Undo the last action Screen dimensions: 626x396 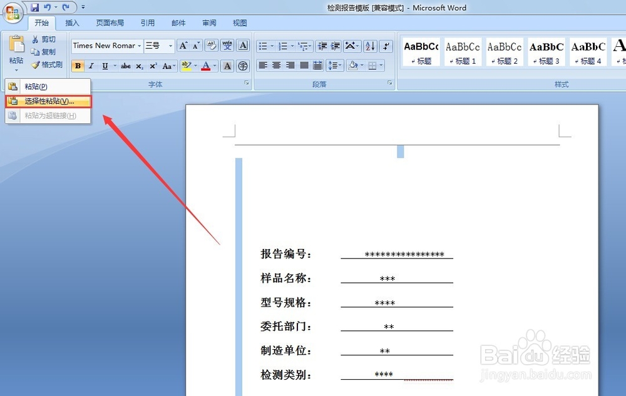pos(47,7)
